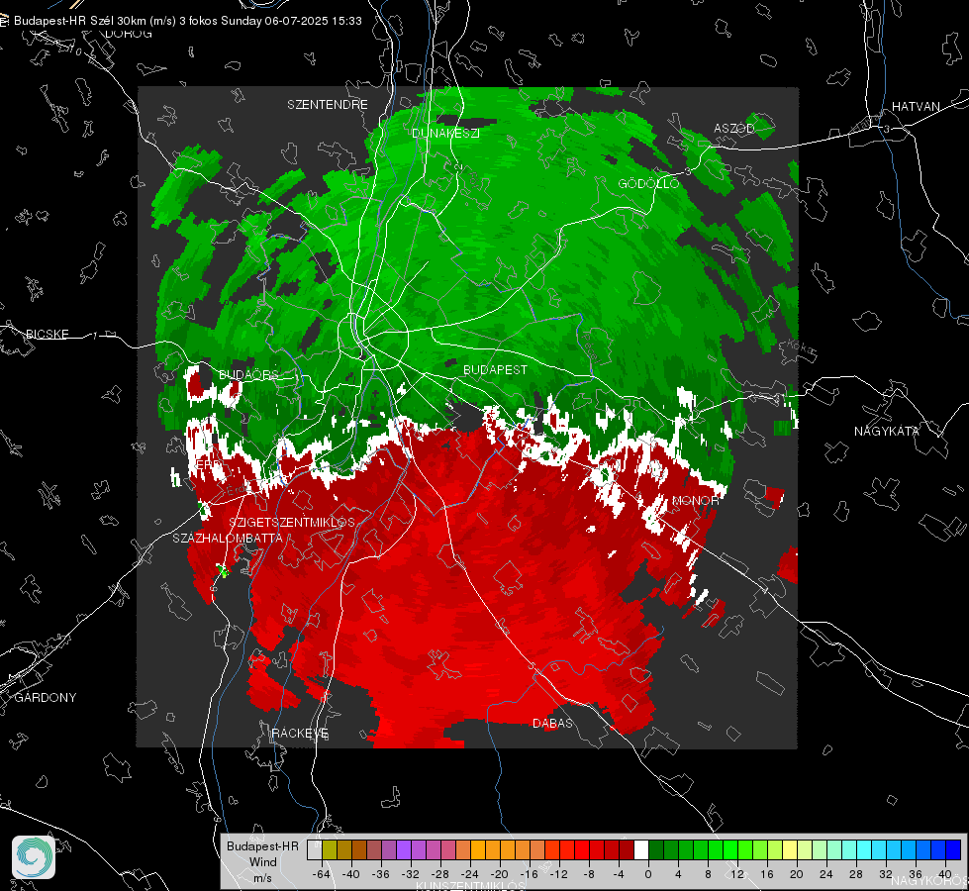Click the '-64' value on the legend scale
This screenshot has width=969, height=891.
point(322,874)
